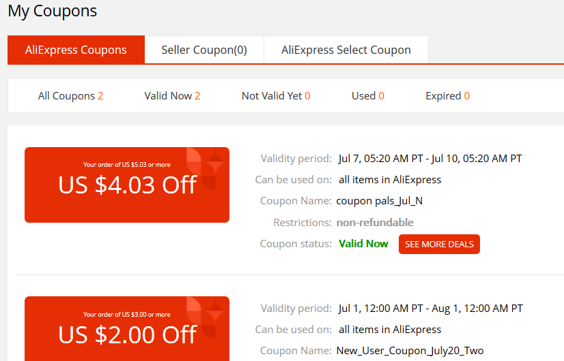Click validity period Jul 1 - Aug 1
564x361 pixels.
[431, 309]
